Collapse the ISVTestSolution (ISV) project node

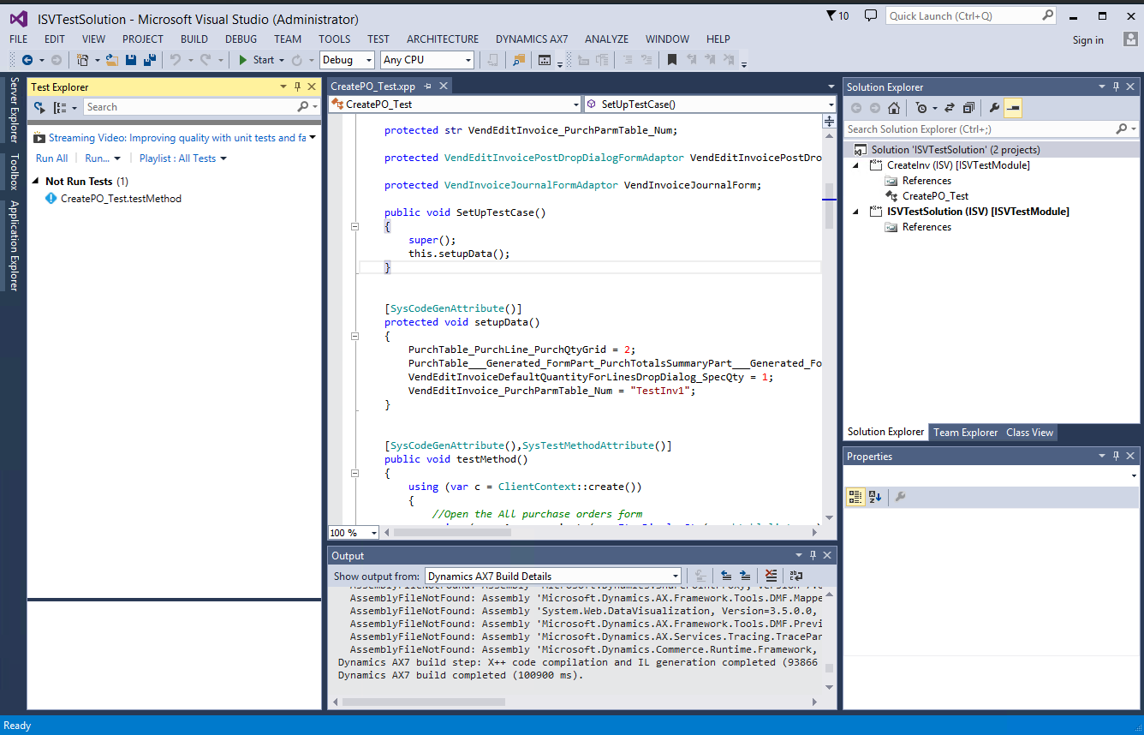coord(857,212)
